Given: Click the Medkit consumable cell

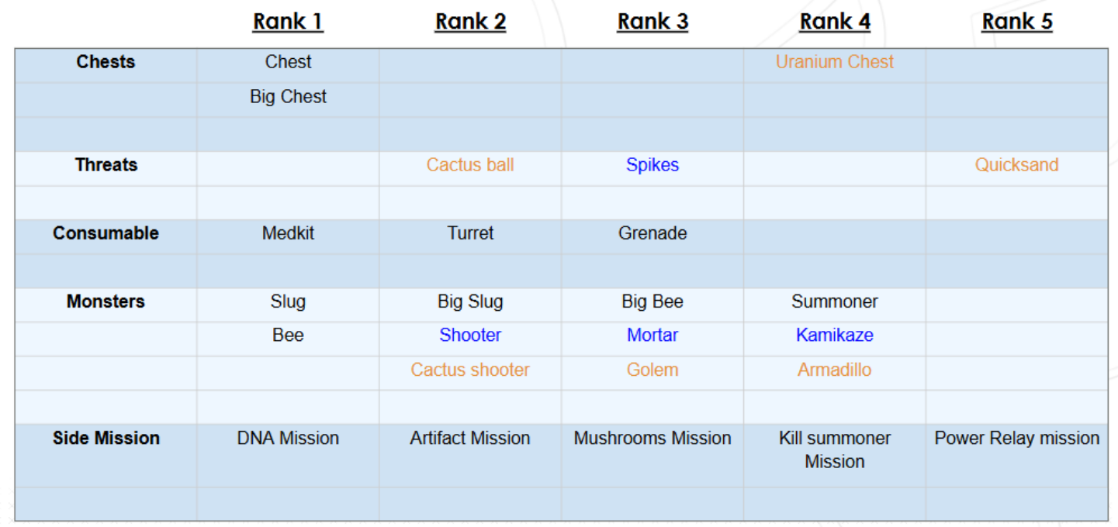Looking at the screenshot, I should point(288,233).
